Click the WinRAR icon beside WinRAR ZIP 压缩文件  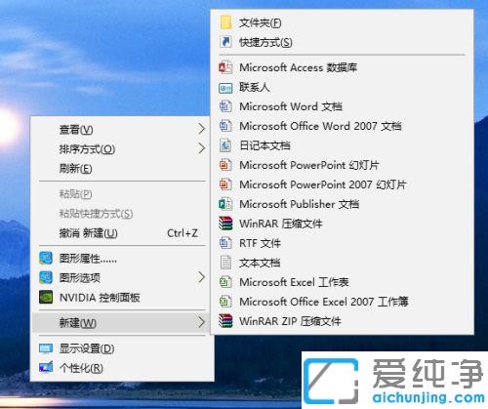(x=225, y=321)
